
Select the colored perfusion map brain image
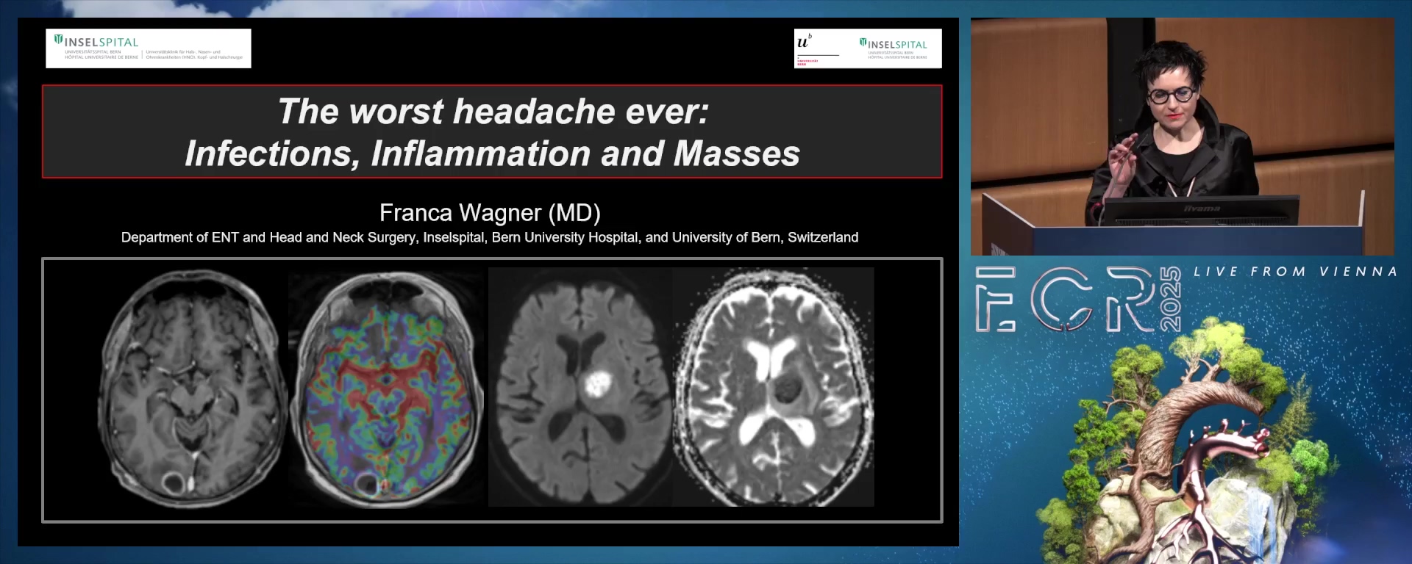pos(385,388)
